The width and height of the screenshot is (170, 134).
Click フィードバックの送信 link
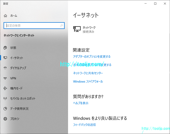pos(84,125)
